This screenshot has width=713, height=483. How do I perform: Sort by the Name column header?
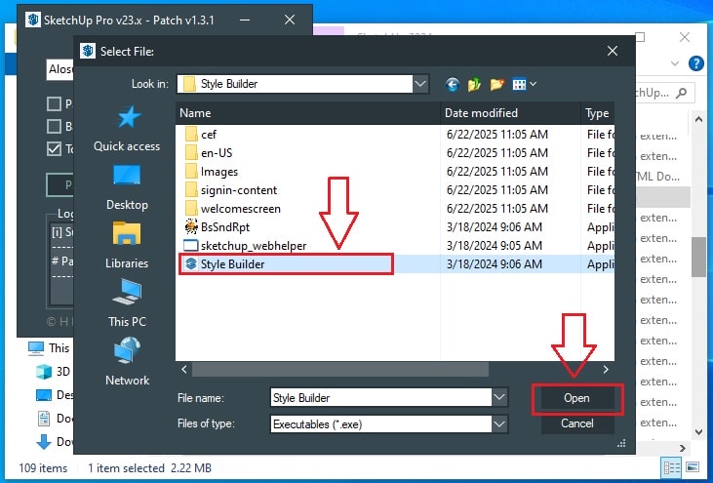308,113
